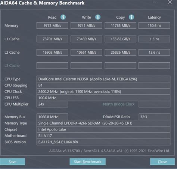Image resolution: width=177 pixels, height=169 pixels.
Task: Close the benchmark window with X
Action: click(x=170, y=2)
